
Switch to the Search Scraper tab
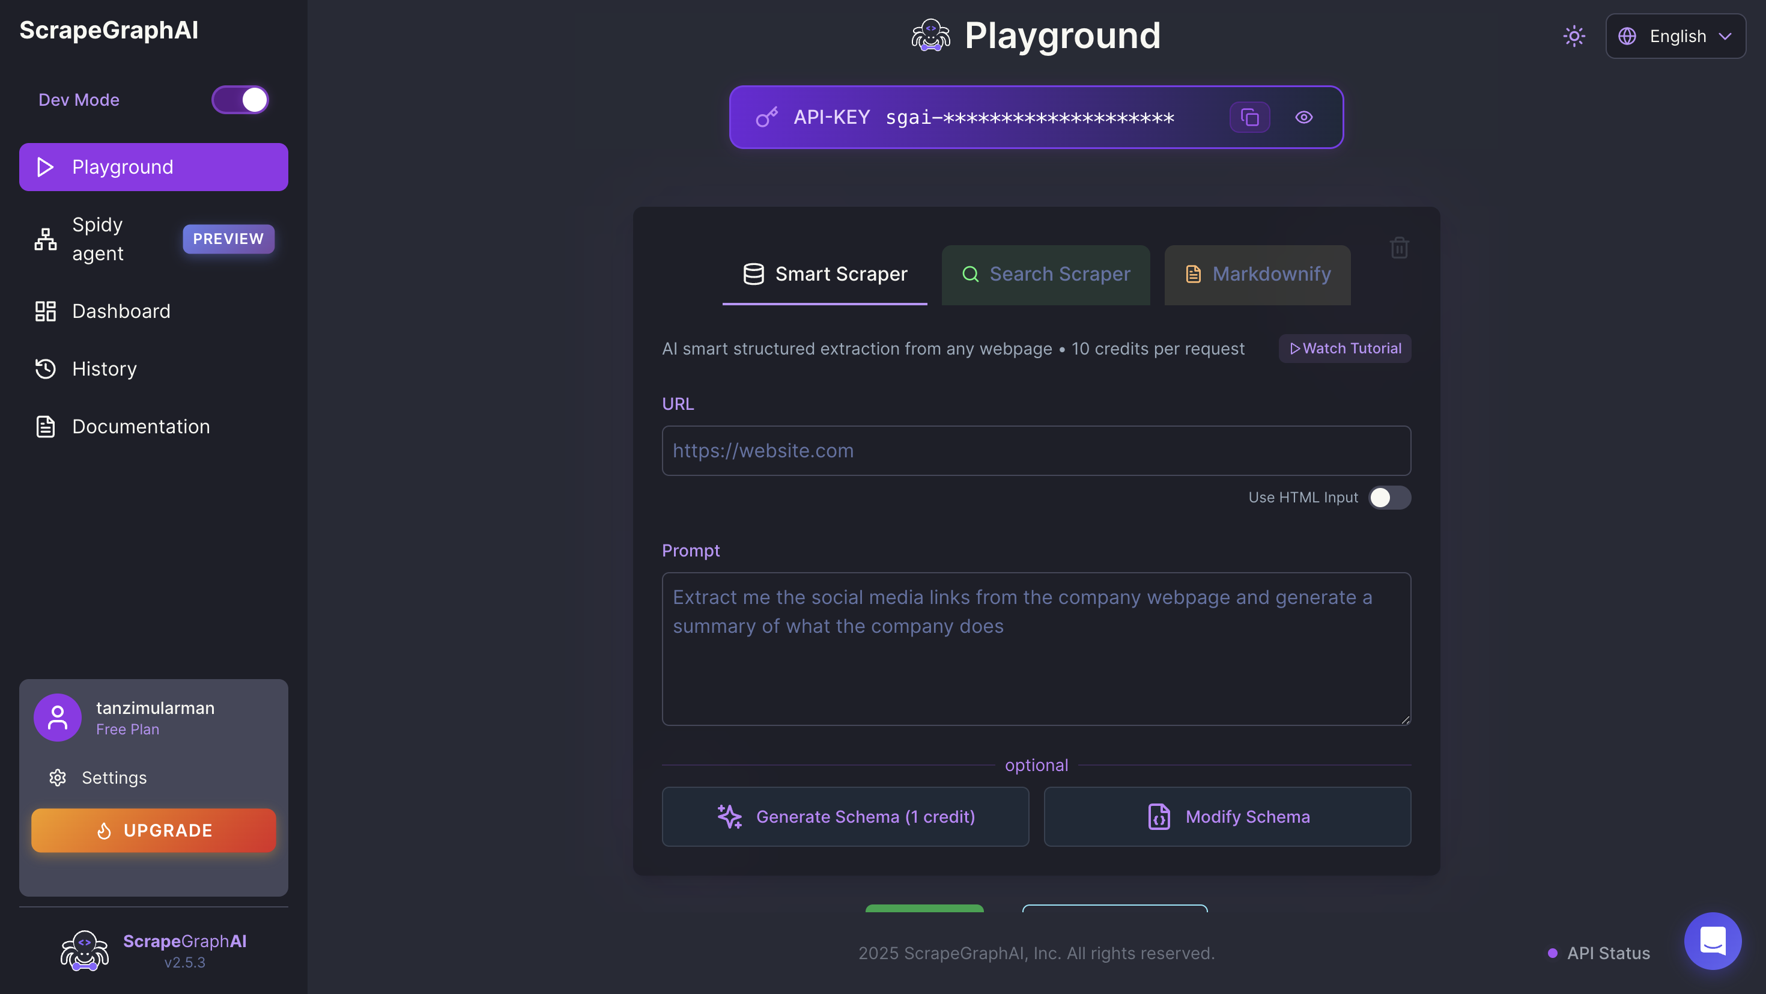click(x=1045, y=275)
